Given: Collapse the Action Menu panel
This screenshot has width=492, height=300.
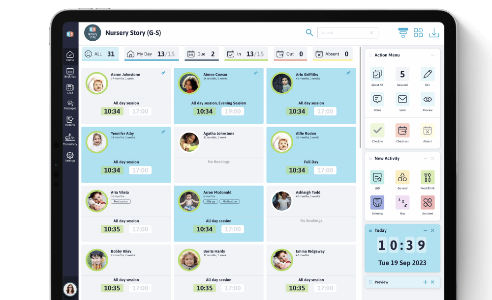Looking at the screenshot, I should pos(432,55).
